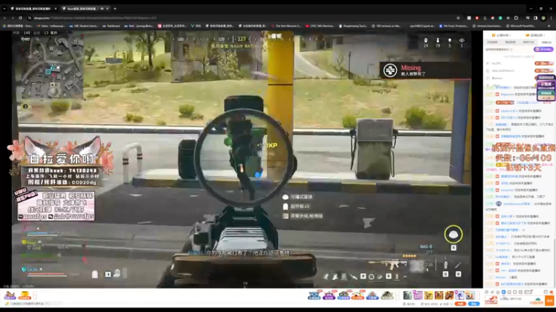Viewport: 556px width, 312px height.
Task: Click the yellow icon at bottom left
Action: pyautogui.click(x=24, y=295)
